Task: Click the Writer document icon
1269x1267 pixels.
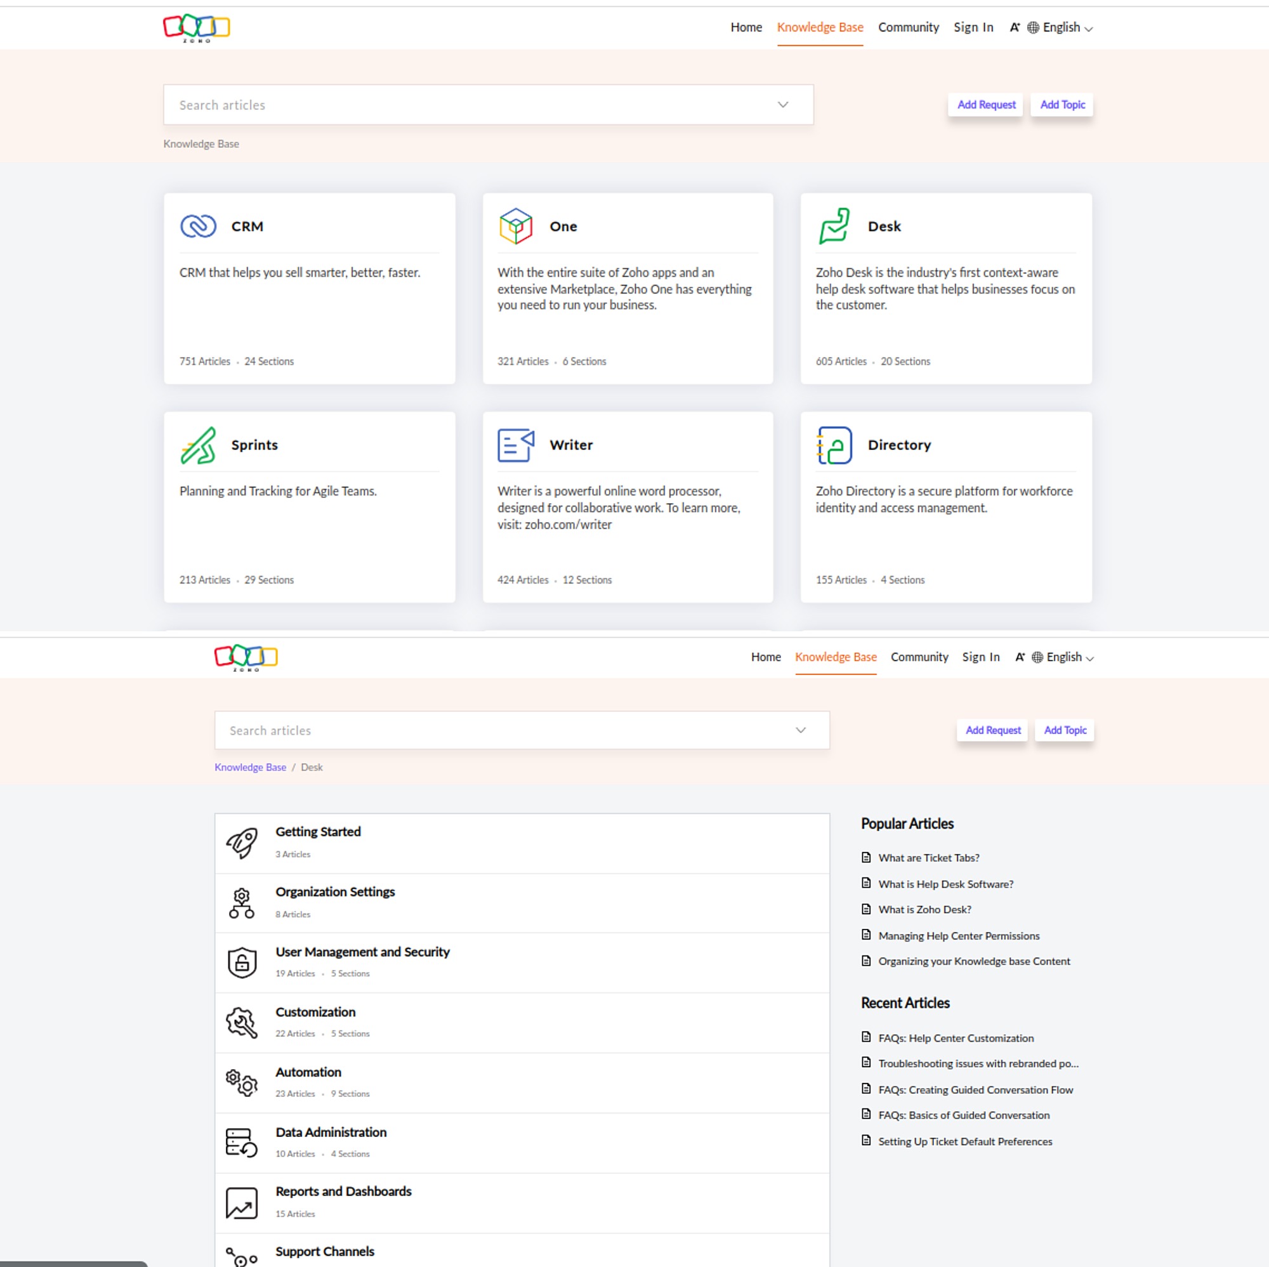Action: click(x=515, y=443)
